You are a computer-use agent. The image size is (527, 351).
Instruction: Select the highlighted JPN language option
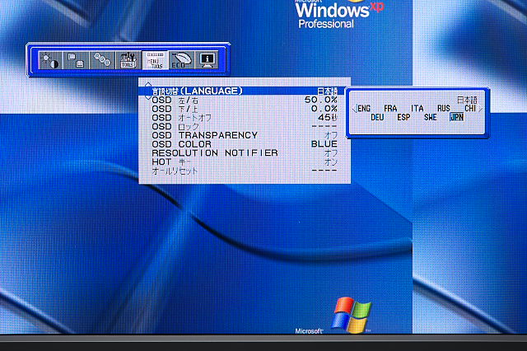click(x=456, y=117)
